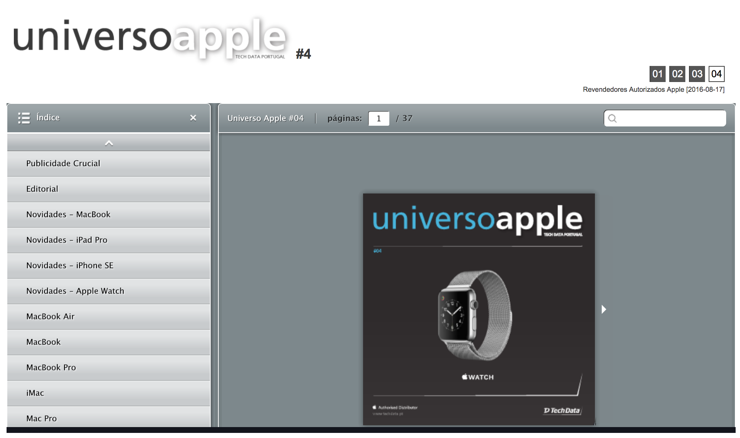The height and width of the screenshot is (438, 740).
Task: Jump to Novidades – Apple Watch
Action: (x=75, y=291)
